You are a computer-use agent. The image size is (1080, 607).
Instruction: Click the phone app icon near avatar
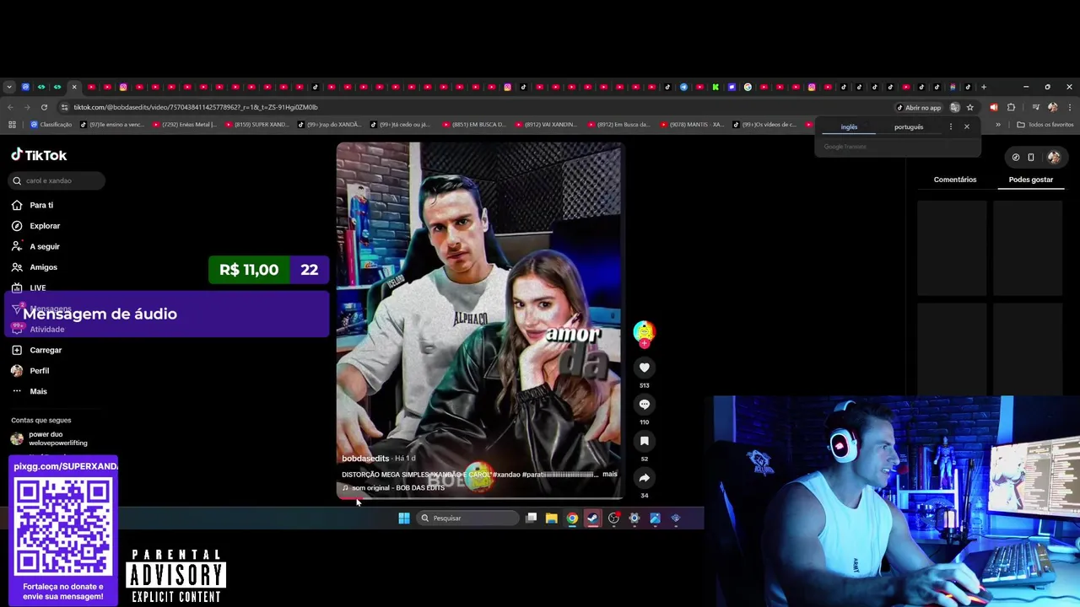pos(1031,157)
